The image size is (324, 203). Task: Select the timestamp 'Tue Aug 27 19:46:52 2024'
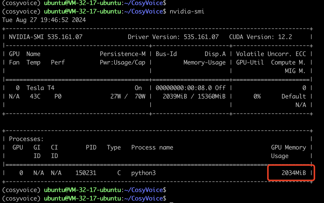click(44, 20)
